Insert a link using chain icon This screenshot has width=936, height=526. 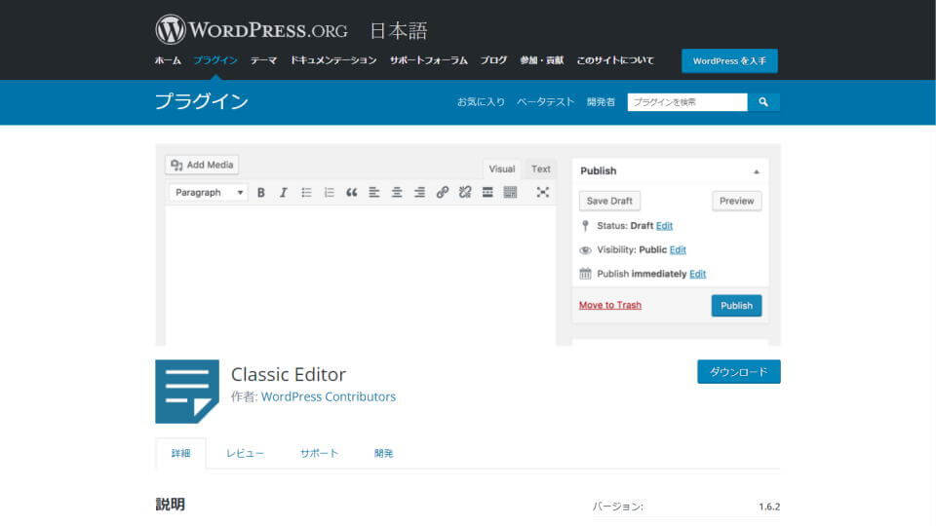click(x=443, y=193)
